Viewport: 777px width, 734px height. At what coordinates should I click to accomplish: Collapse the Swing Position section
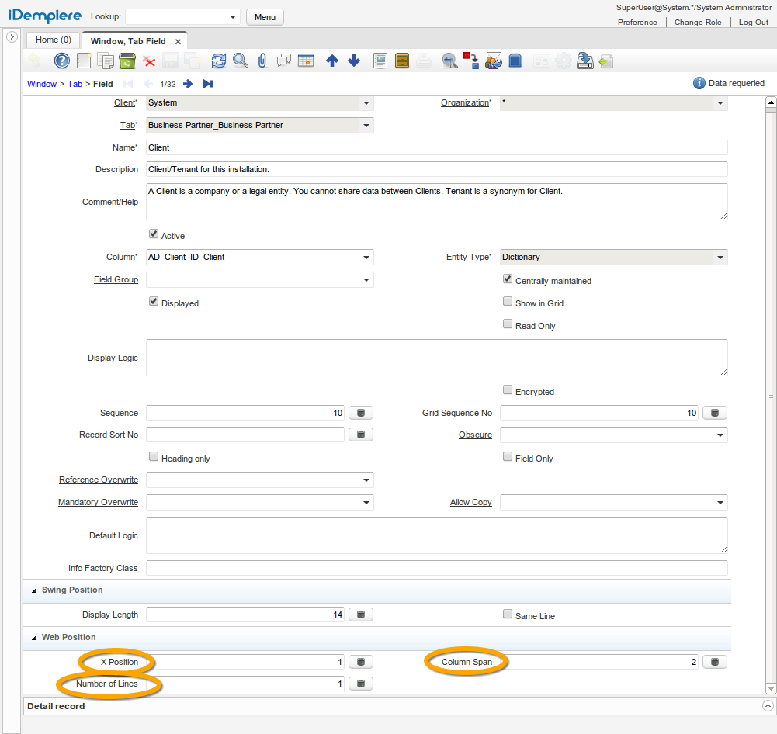click(x=34, y=590)
